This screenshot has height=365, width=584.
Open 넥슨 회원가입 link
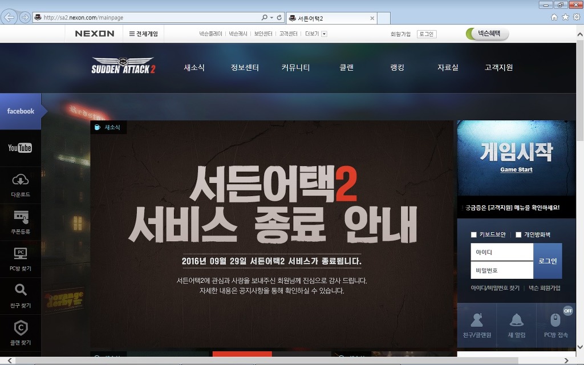pos(545,288)
